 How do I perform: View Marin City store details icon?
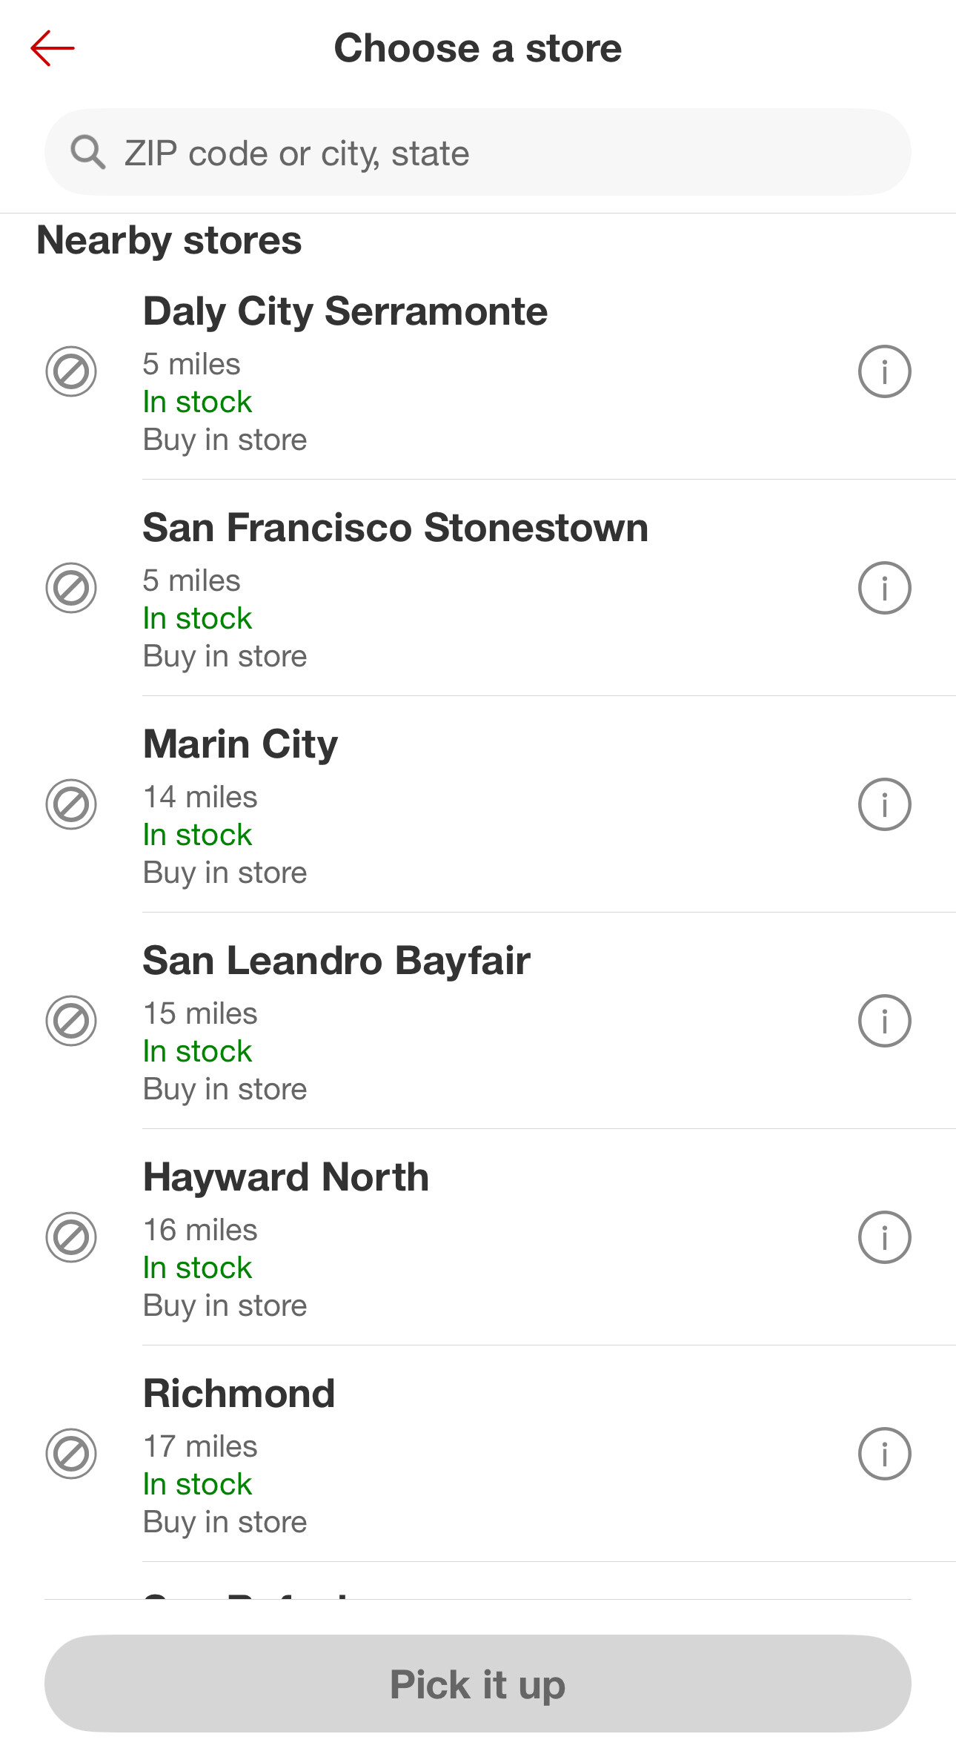[884, 804]
